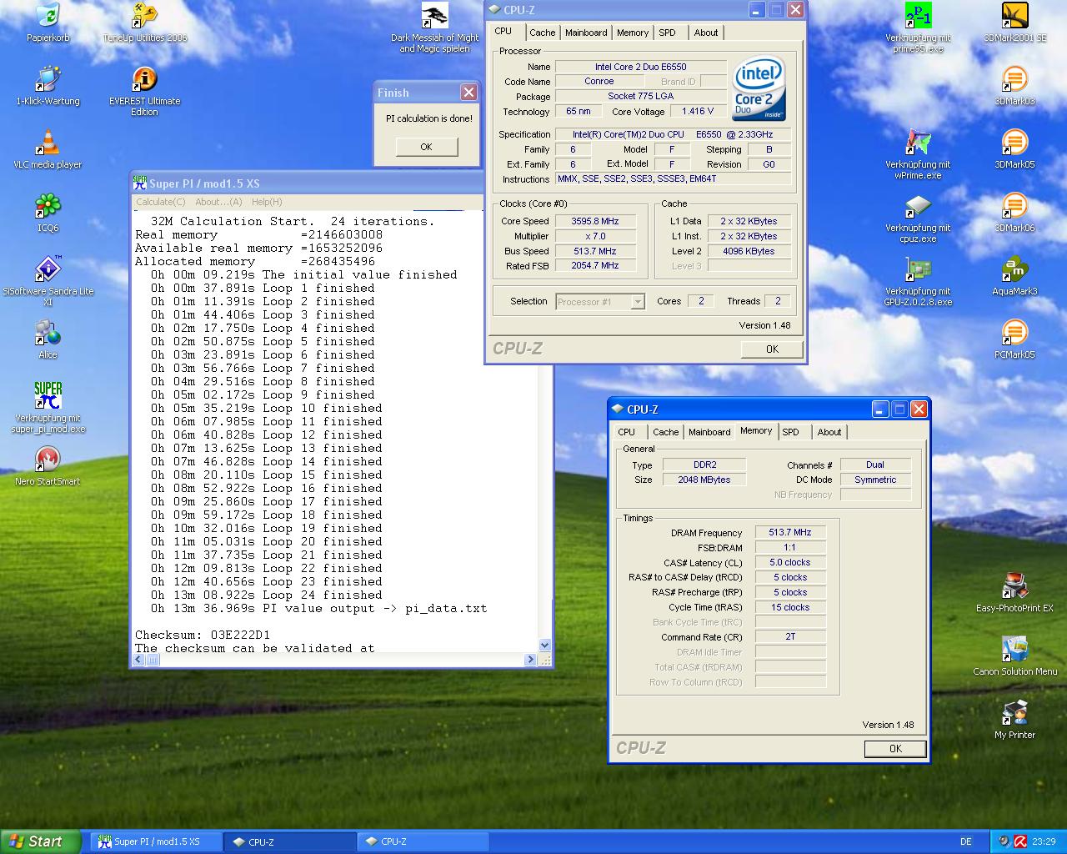Open 1-Klick-Wartung desktop icon

pos(48,80)
